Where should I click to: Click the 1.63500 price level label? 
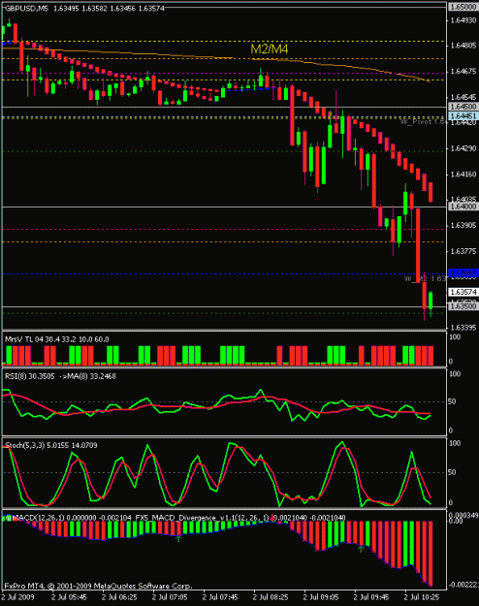[463, 306]
